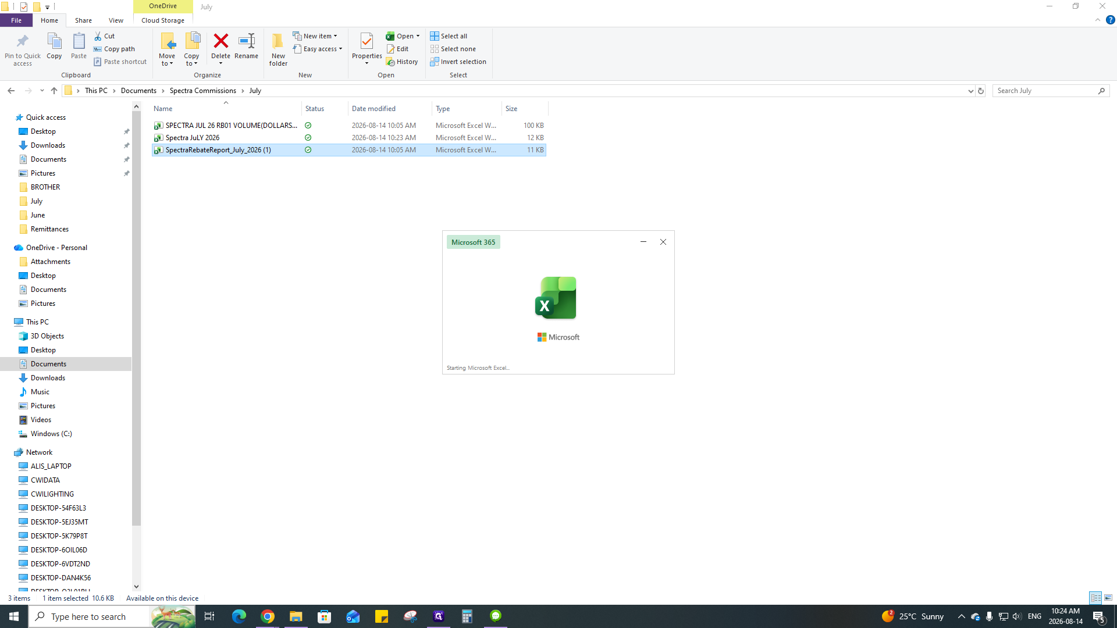
Task: Sort files by Type column header
Action: [467, 109]
